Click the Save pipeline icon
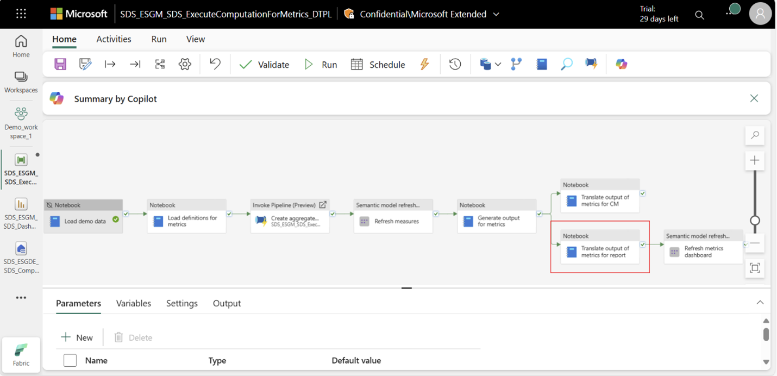777x376 pixels. (60, 64)
